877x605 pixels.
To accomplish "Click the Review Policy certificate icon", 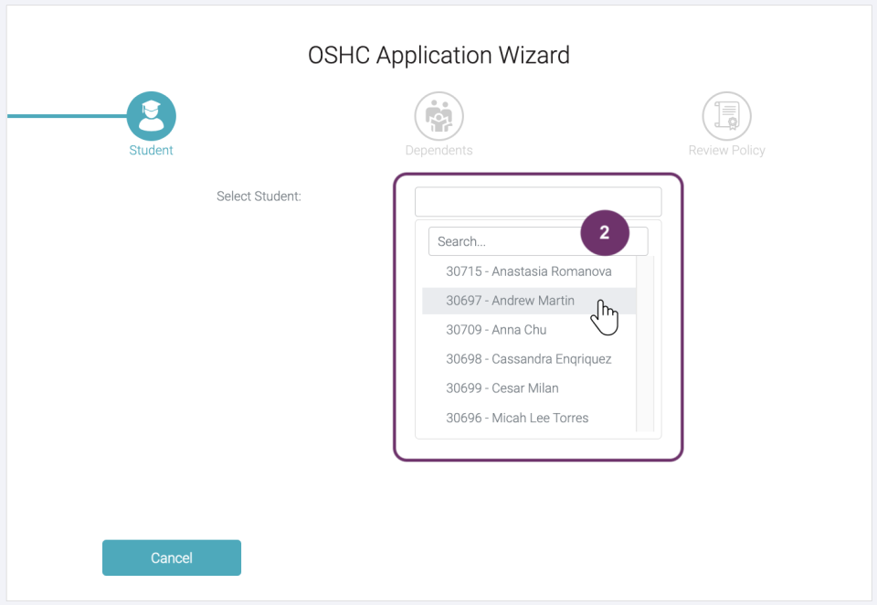I will tap(726, 116).
